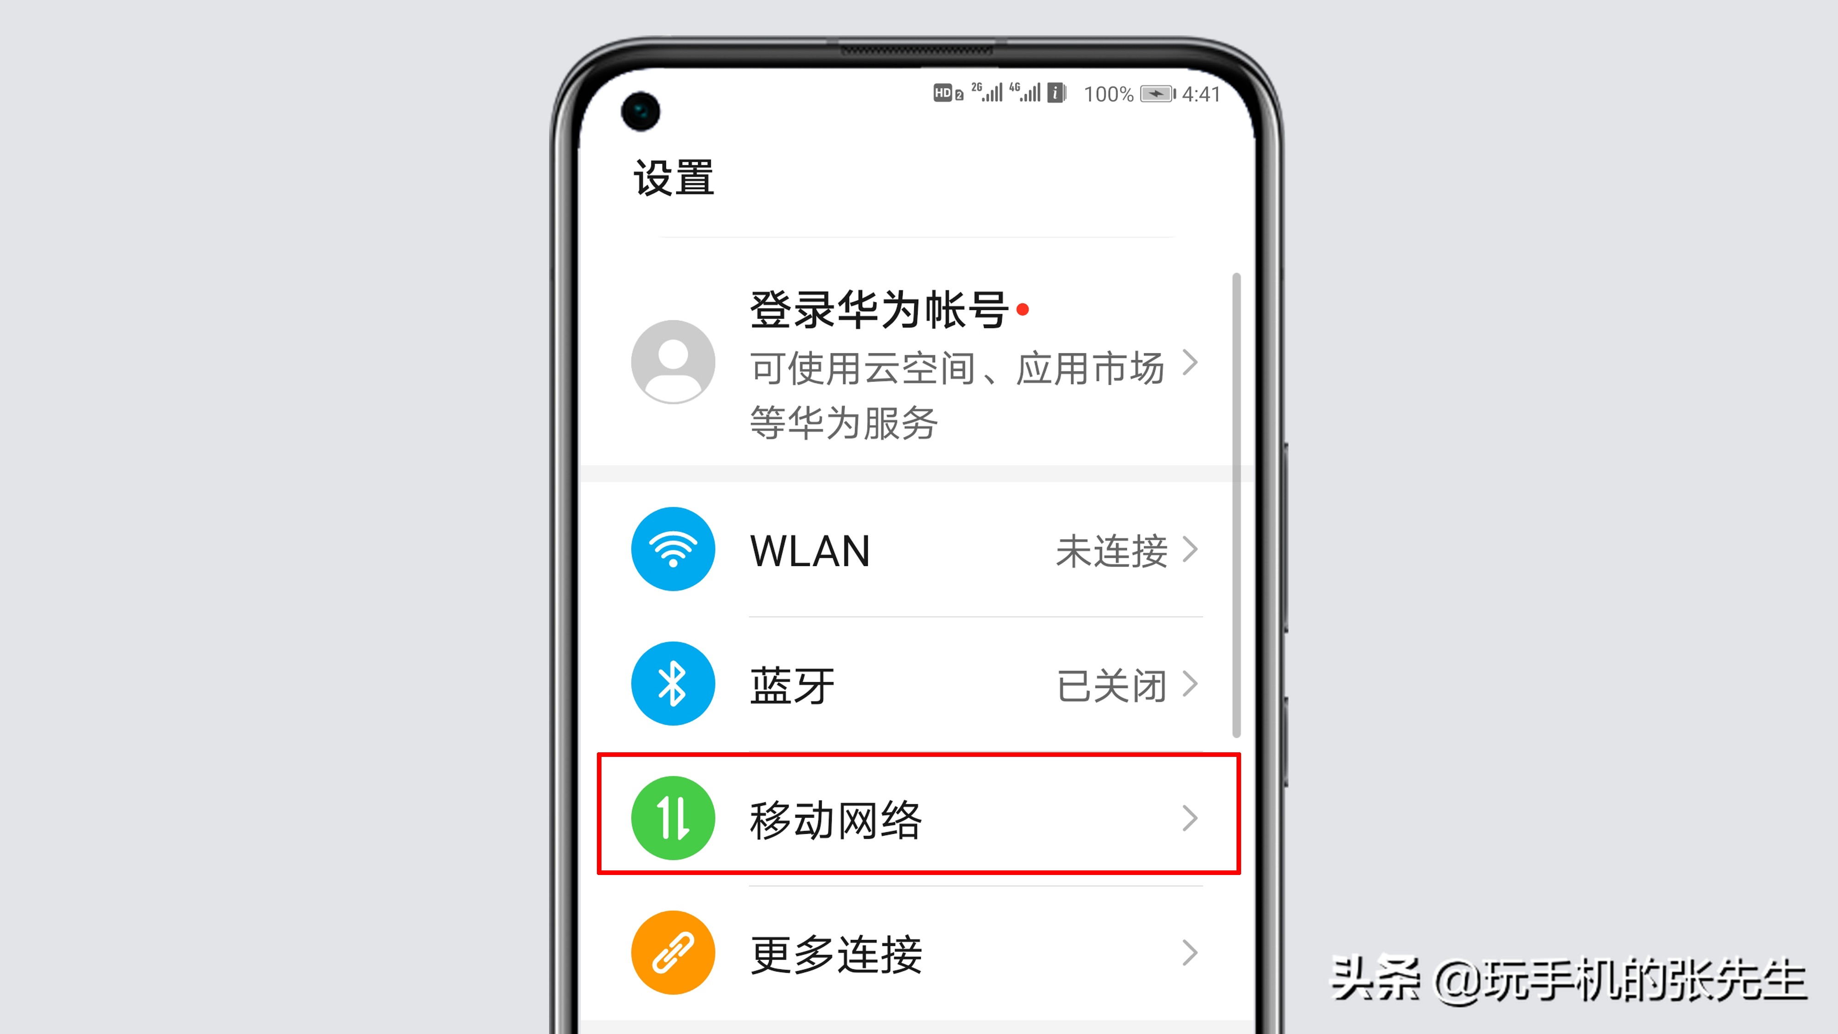Enable WLAN connection
1838x1034 pixels.
click(x=919, y=549)
